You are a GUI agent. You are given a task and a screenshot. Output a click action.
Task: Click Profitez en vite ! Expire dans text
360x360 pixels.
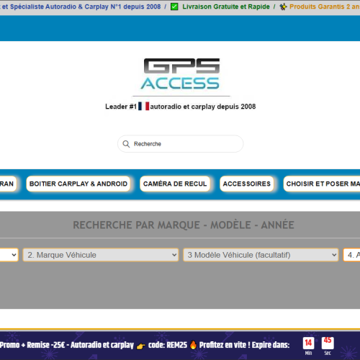point(244,345)
